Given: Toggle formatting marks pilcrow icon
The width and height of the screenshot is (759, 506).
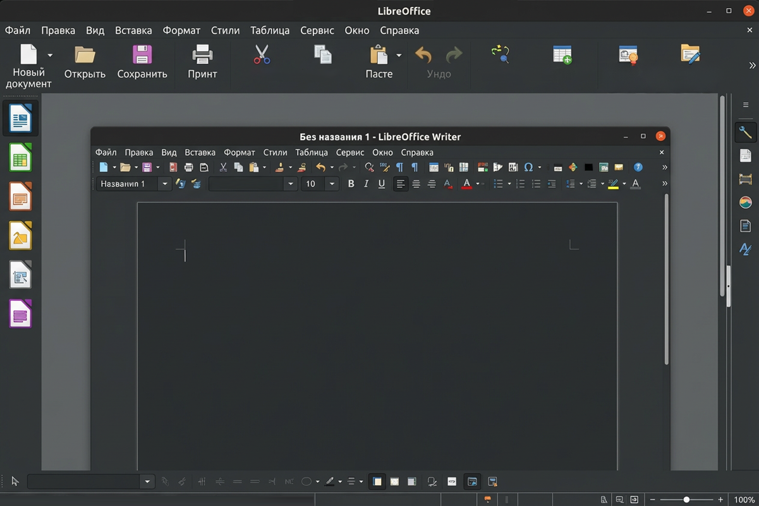Looking at the screenshot, I should pyautogui.click(x=399, y=167).
